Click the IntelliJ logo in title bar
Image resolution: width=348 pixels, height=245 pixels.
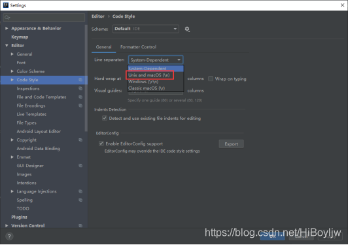(6, 5)
